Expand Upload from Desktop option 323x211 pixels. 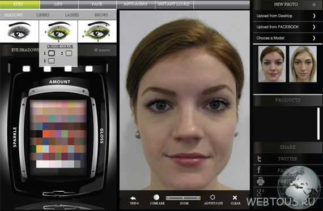pos(287,16)
